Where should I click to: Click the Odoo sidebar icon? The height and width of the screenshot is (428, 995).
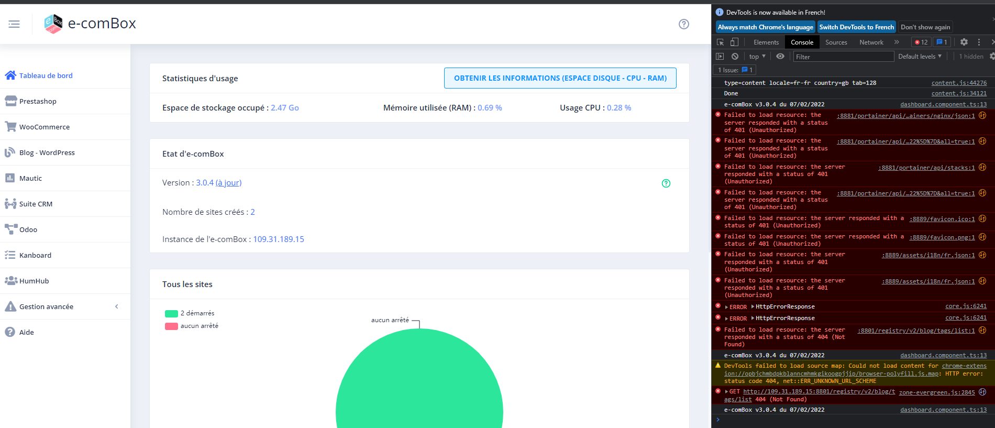pos(11,229)
